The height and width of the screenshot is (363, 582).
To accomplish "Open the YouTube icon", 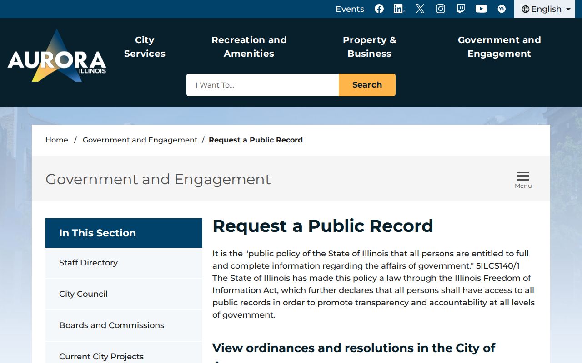I will click(481, 9).
